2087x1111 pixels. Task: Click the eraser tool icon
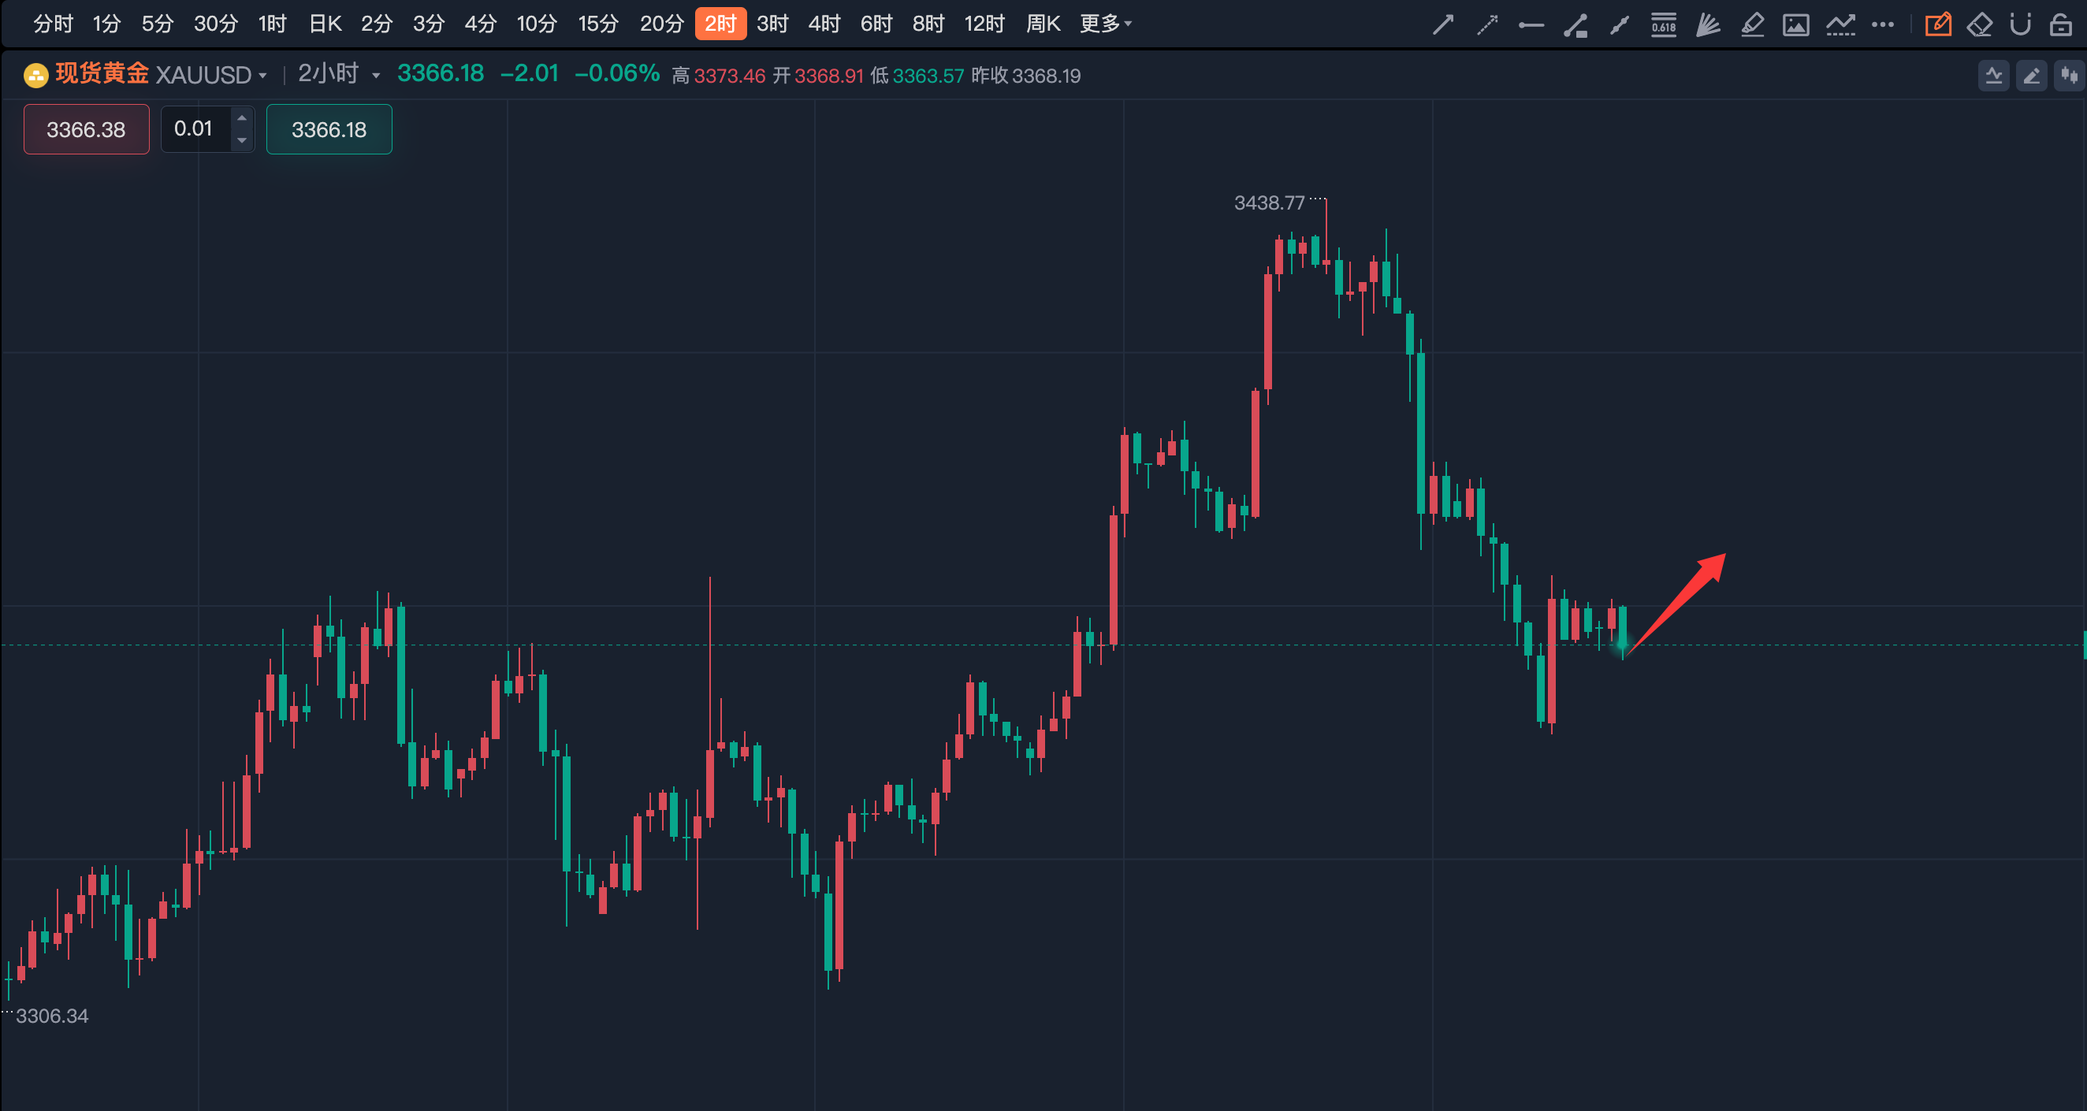1979,25
